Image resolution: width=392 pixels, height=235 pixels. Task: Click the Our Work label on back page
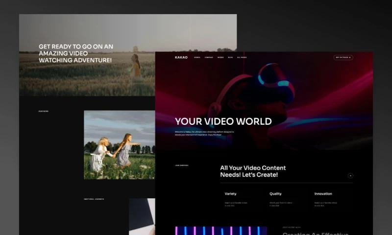[x=43, y=111]
